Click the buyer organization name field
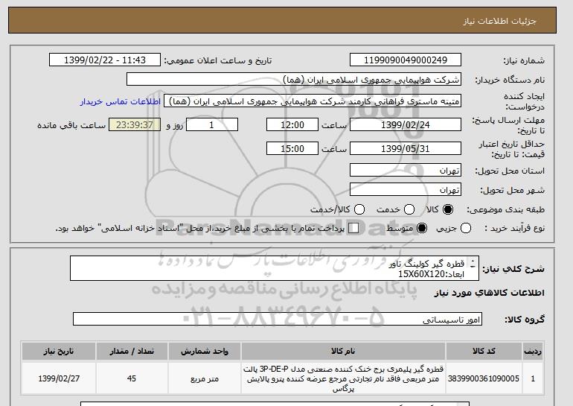Image resolution: width=573 pixels, height=406 pixels. click(294, 80)
